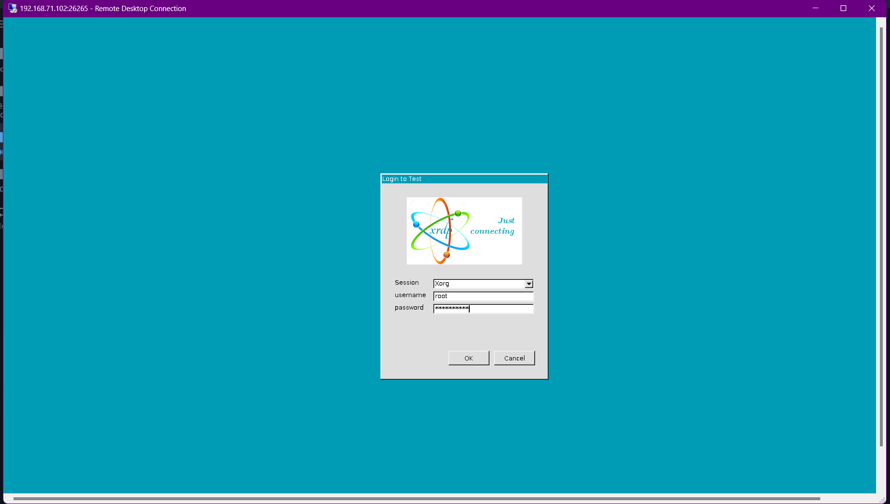Click the Login to Test dialog title bar
This screenshot has width=890, height=504.
pyautogui.click(x=464, y=179)
